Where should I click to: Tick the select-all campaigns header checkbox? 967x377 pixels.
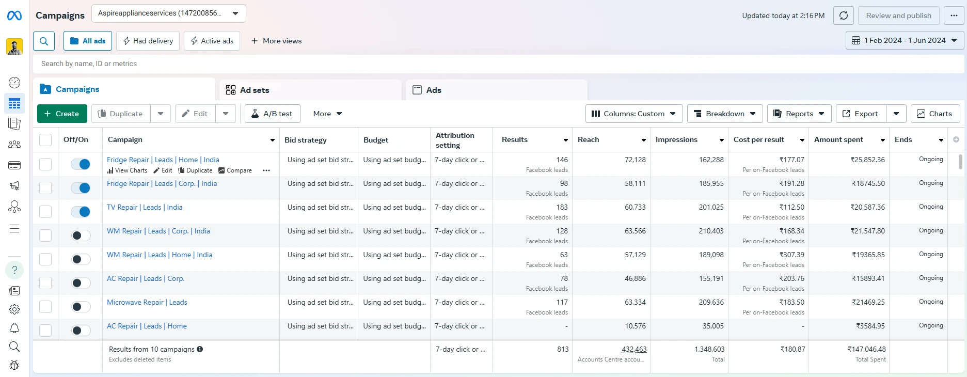point(45,140)
